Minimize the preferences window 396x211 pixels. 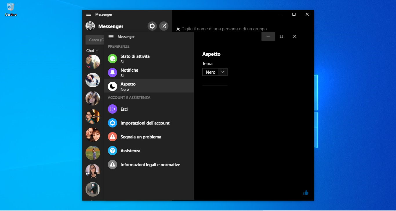coord(268,36)
